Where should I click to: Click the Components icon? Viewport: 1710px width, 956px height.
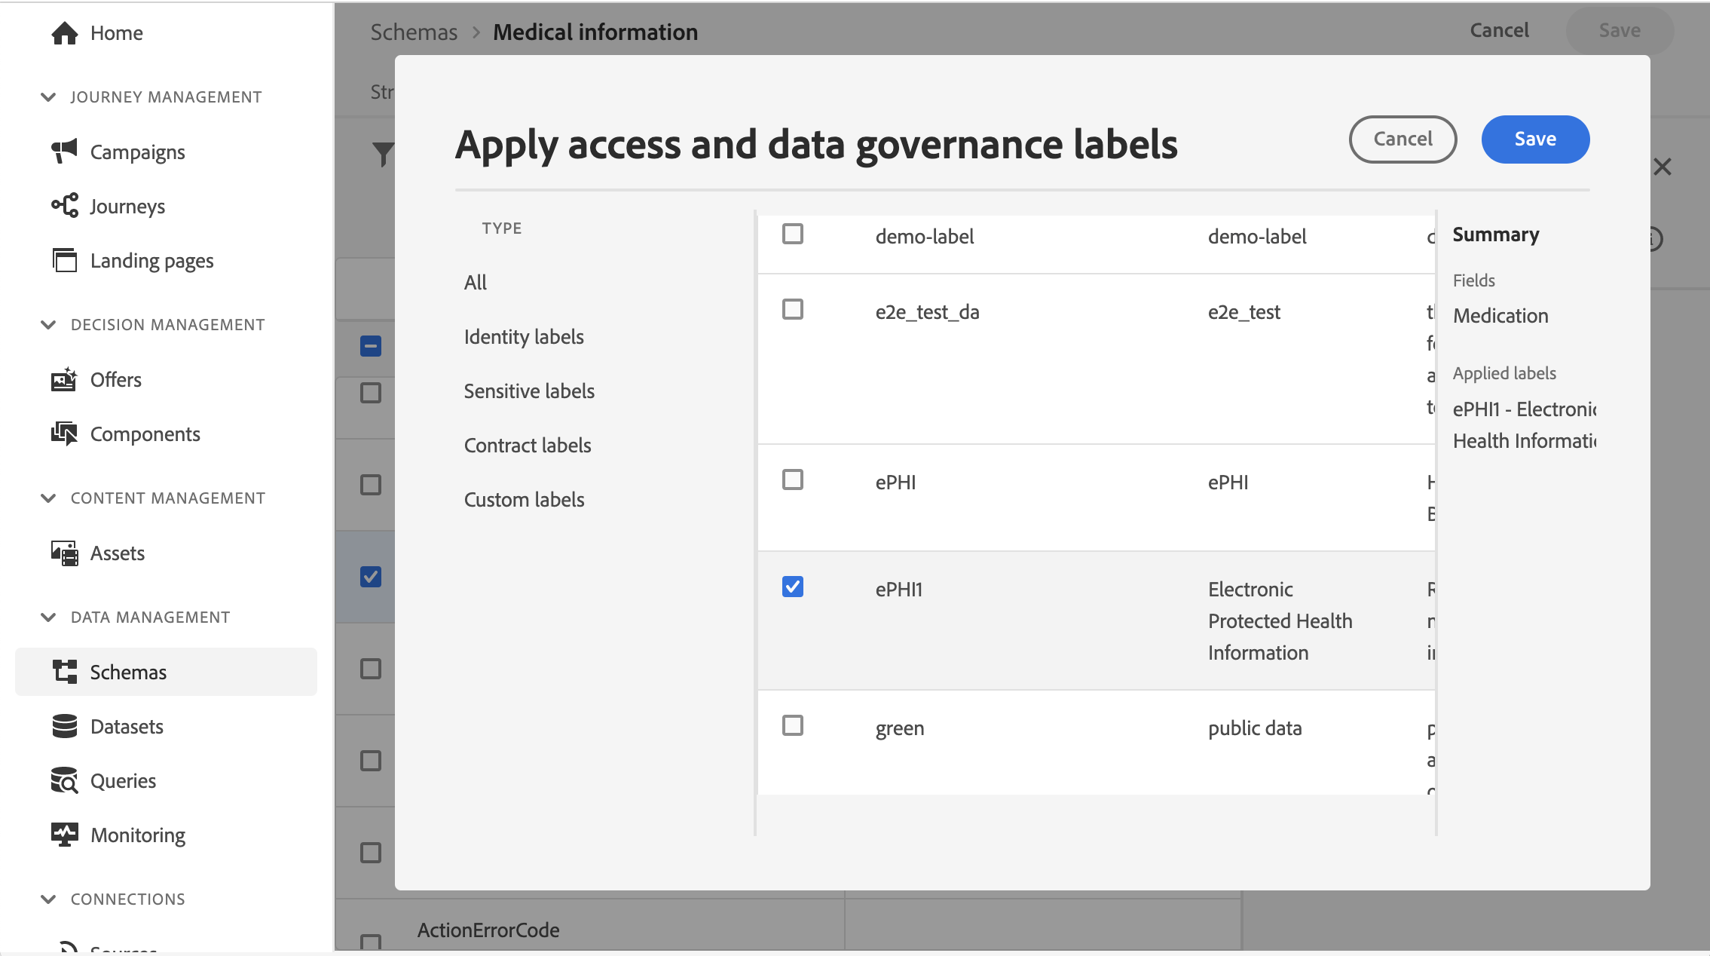65,434
